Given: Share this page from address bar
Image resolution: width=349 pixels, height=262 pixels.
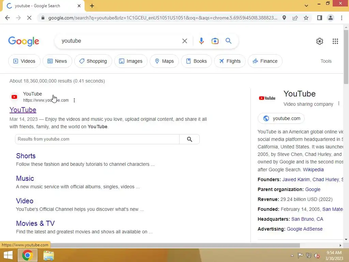Looking at the screenshot, I should (x=295, y=18).
